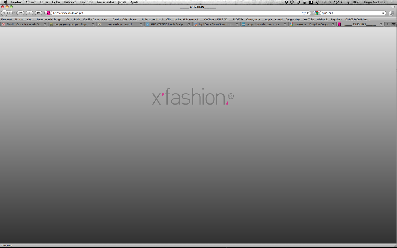Open the home page via house icon
This screenshot has width=397, height=248.
pyautogui.click(x=38, y=13)
